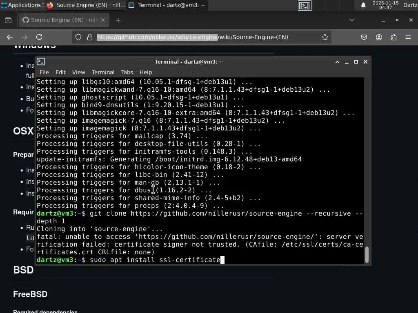Click the date and time clock

pyautogui.click(x=385, y=5)
